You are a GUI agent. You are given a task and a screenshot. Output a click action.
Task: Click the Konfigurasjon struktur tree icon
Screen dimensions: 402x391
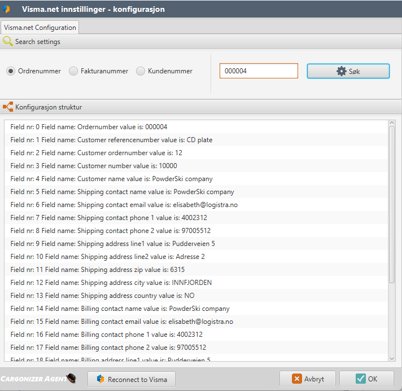pyautogui.click(x=8, y=107)
